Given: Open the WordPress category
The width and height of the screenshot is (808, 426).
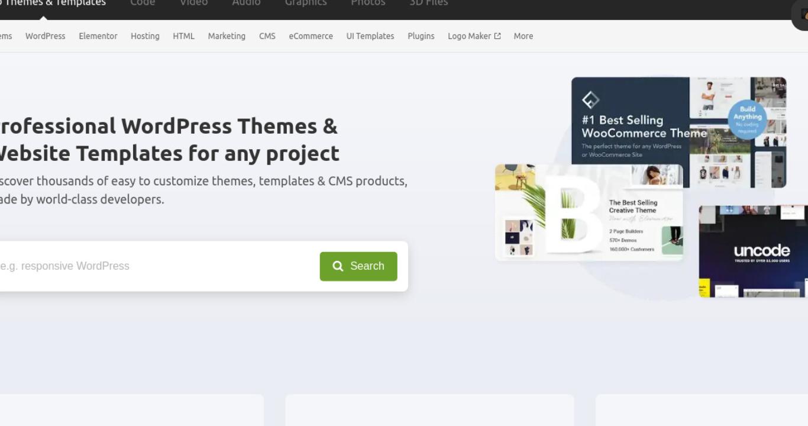Looking at the screenshot, I should (45, 36).
